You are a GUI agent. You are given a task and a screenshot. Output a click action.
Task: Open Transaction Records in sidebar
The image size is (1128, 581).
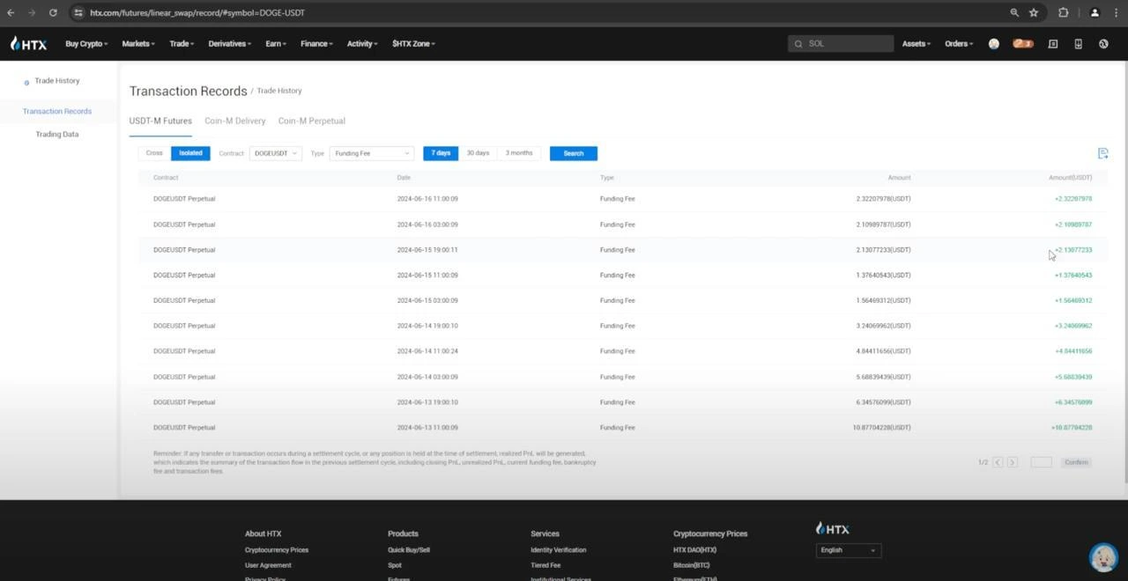click(x=57, y=112)
